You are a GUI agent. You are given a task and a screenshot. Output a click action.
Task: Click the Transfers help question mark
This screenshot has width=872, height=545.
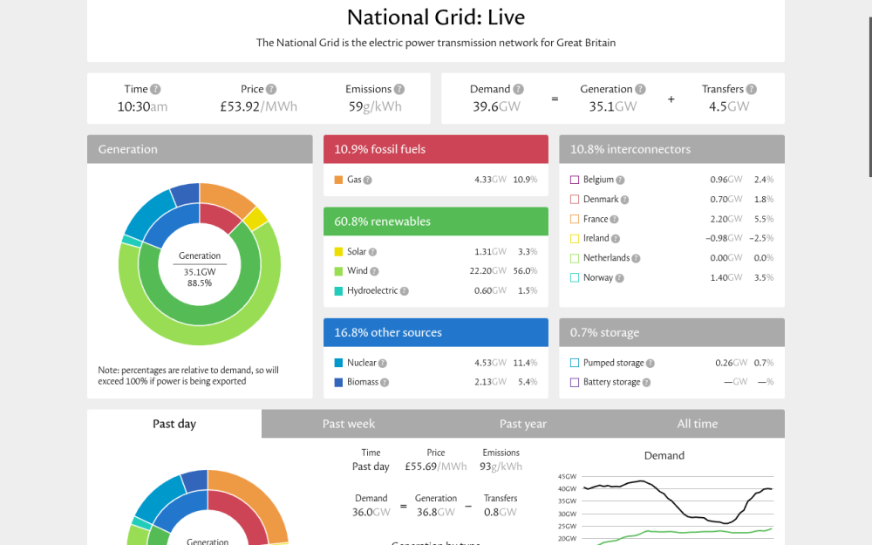(752, 89)
